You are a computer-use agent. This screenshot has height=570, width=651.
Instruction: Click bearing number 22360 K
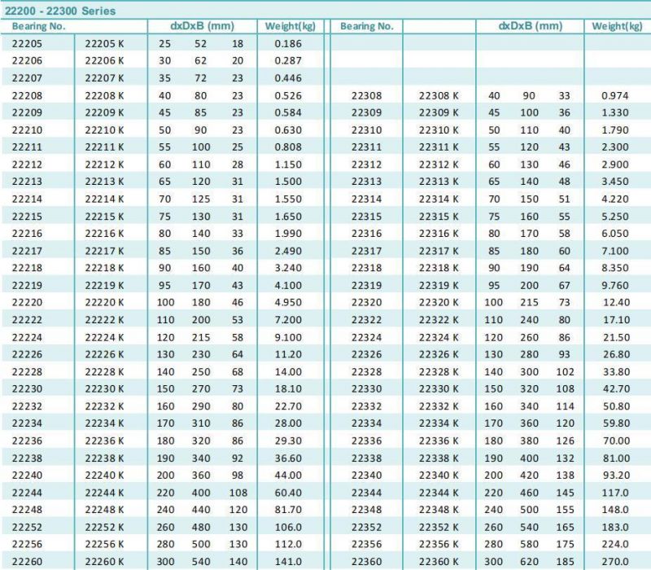pyautogui.click(x=439, y=562)
